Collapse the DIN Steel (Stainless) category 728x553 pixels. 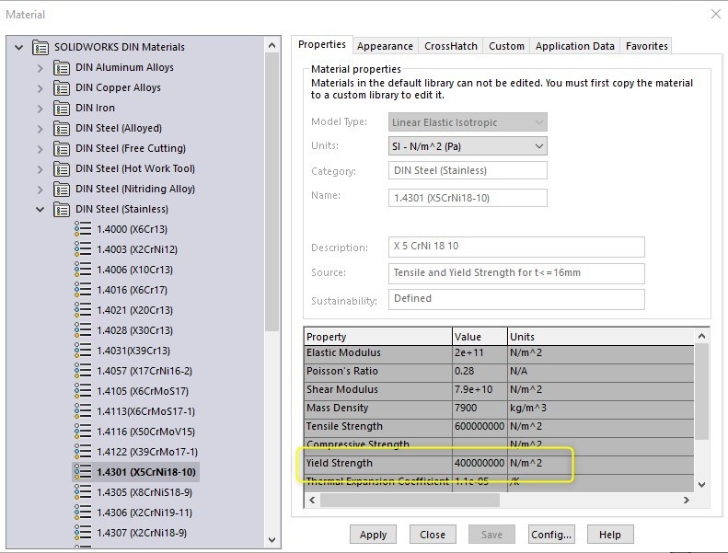click(40, 210)
